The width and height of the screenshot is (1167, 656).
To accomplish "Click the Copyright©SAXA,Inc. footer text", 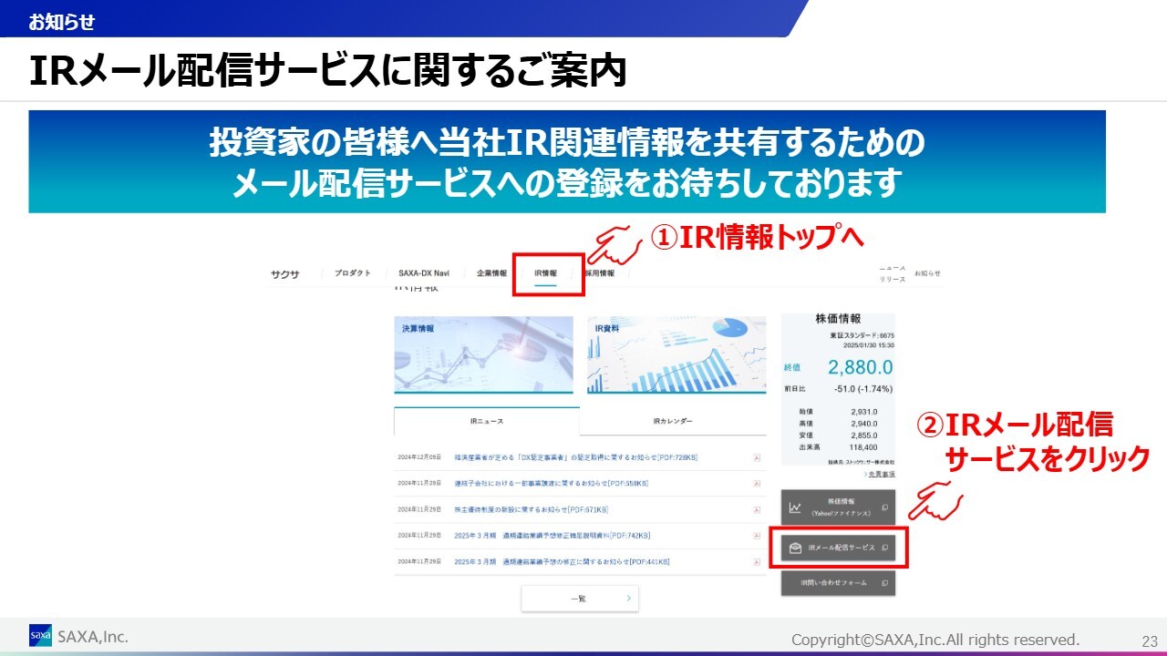I will tap(935, 640).
